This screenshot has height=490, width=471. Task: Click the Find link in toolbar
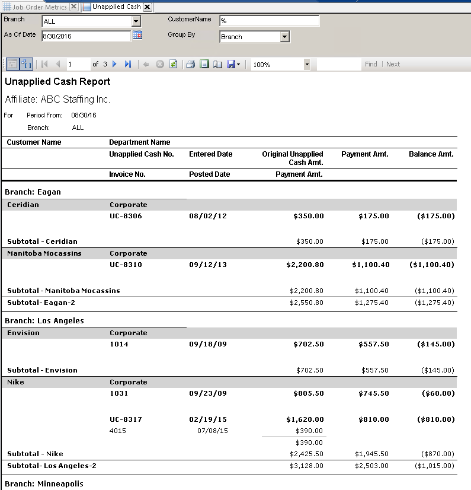click(x=371, y=64)
